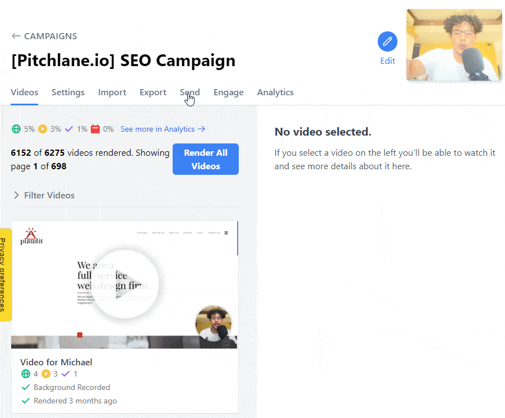Open the Send tab

(189, 92)
